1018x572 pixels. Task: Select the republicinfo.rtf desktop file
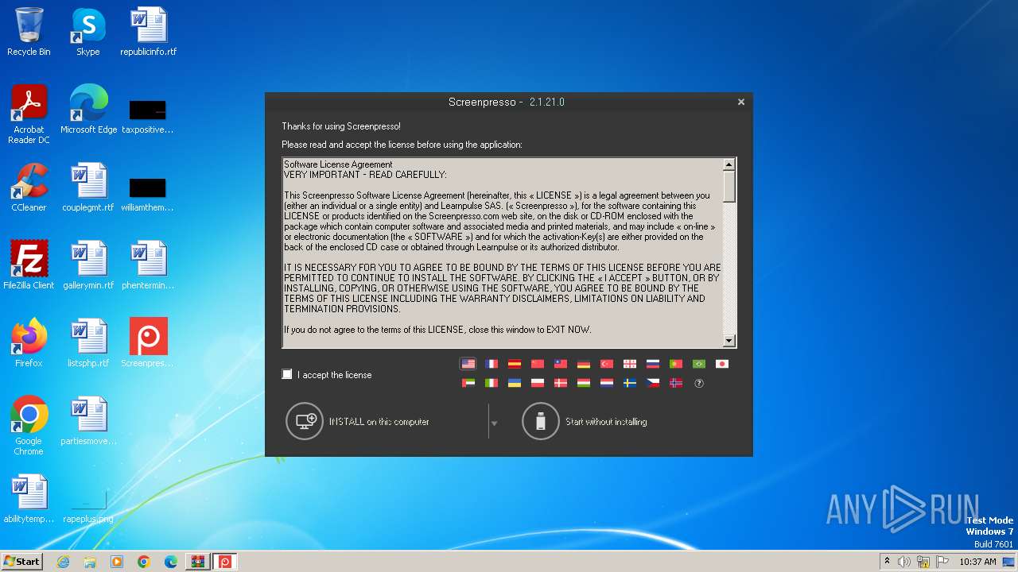(148, 32)
